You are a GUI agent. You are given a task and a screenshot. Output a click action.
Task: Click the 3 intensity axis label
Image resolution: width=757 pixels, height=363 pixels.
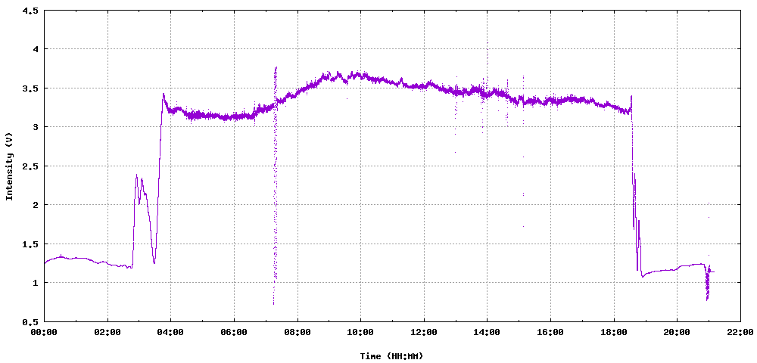pyautogui.click(x=35, y=127)
